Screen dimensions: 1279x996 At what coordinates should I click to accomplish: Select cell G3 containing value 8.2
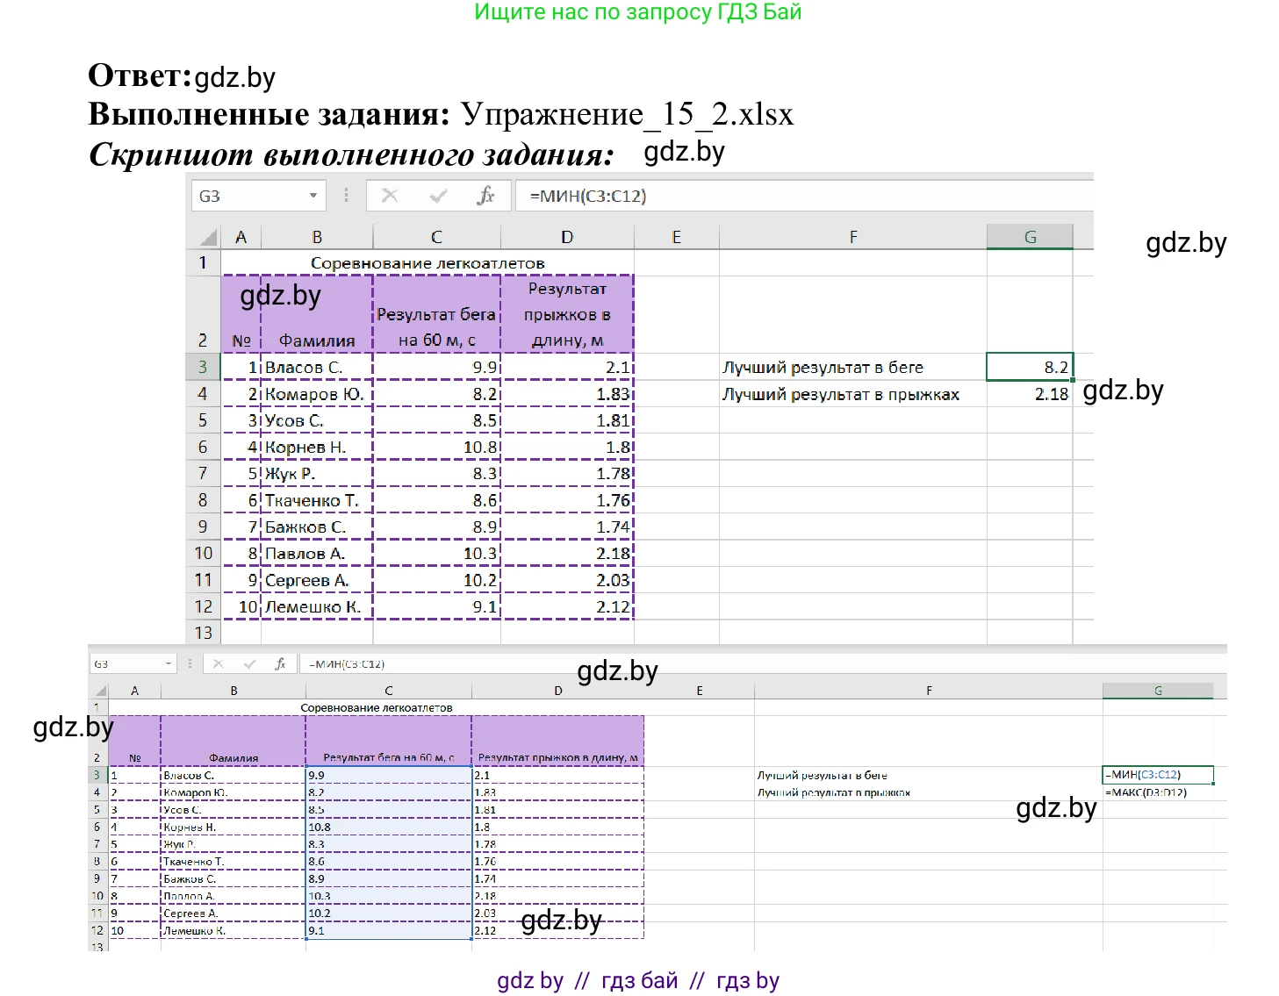click(1031, 367)
